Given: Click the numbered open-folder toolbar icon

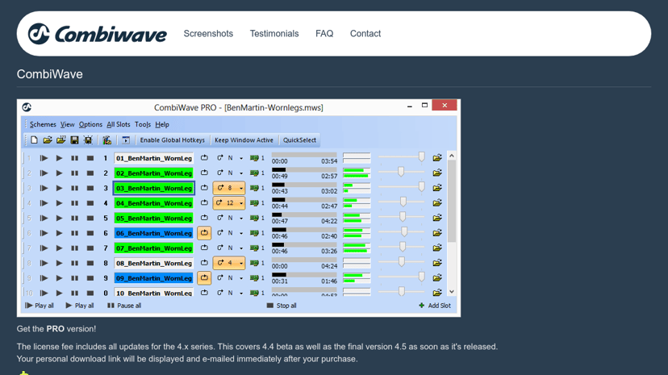Looking at the screenshot, I should tap(61, 140).
